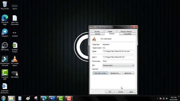Viewport: 180px width, 101px height.
Task: Open the Run window mode dropdown
Action: tap(118, 65)
